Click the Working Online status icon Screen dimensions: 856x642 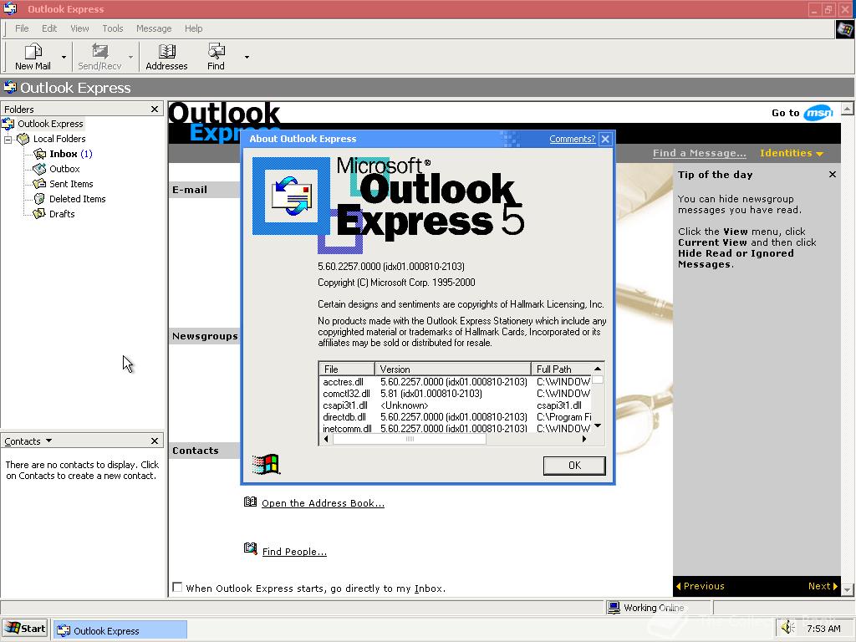[x=614, y=608]
